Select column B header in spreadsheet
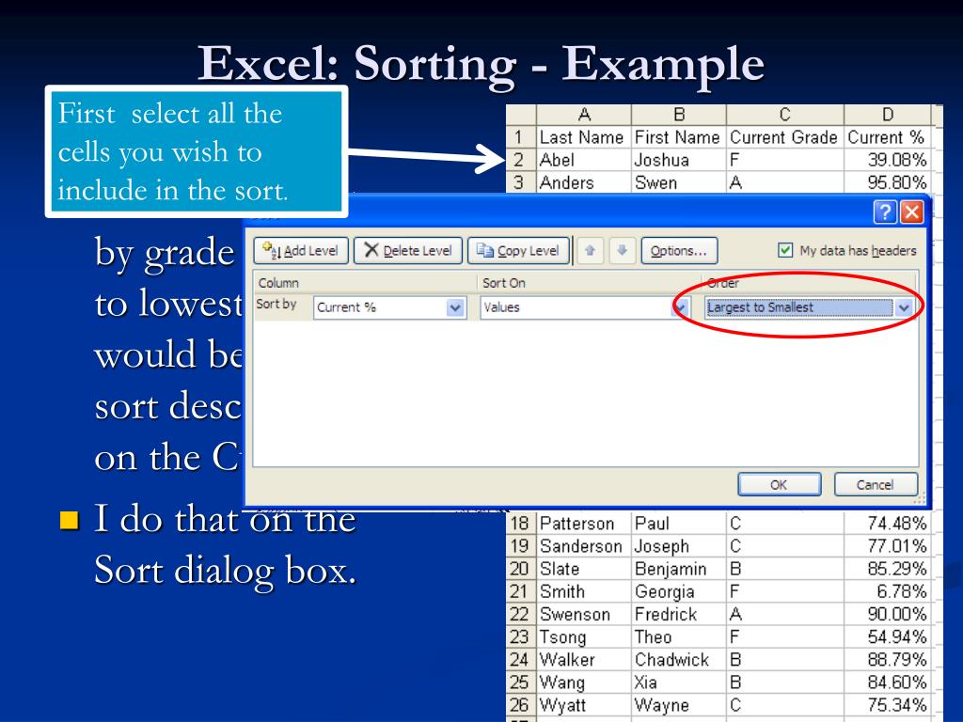 tap(679, 115)
